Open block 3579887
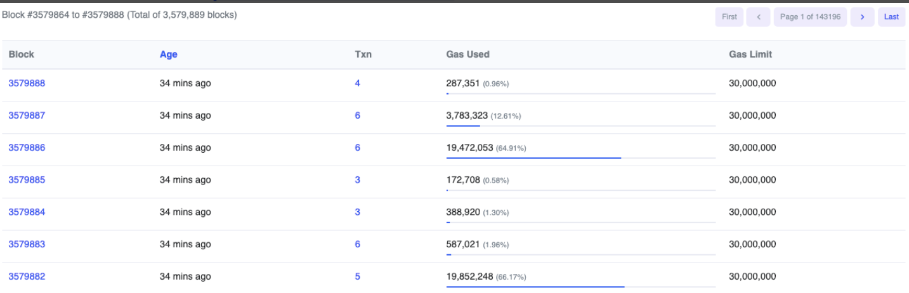The height and width of the screenshot is (293, 909). 27,115
